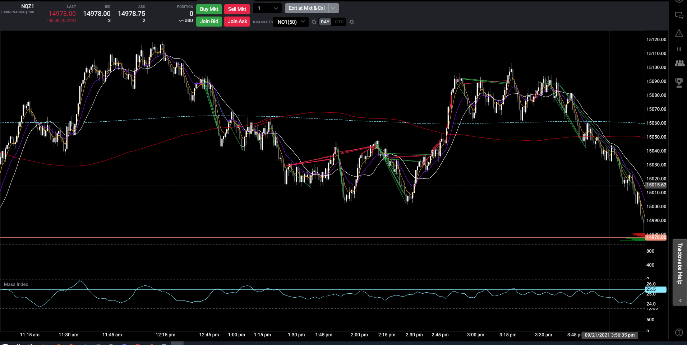Open the help question mark icon
Screen dimensions: 687x345
(679, 332)
